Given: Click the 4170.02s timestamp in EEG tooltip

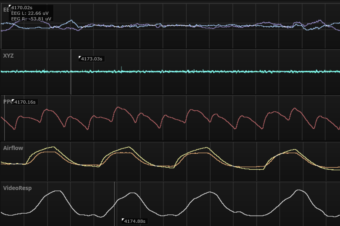Looking at the screenshot, I should (x=22, y=8).
